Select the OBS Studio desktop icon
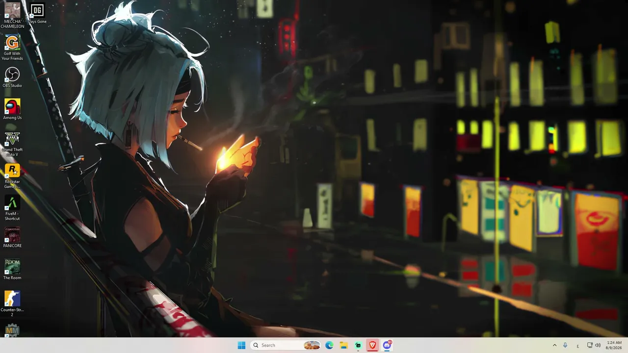The height and width of the screenshot is (353, 628). [12, 77]
